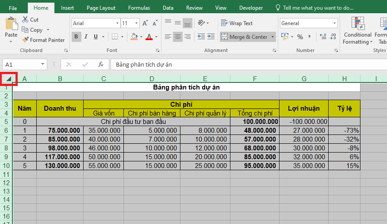Screen dimensions: 387x224
Task: Switch to the Review tab
Action: (x=194, y=8)
